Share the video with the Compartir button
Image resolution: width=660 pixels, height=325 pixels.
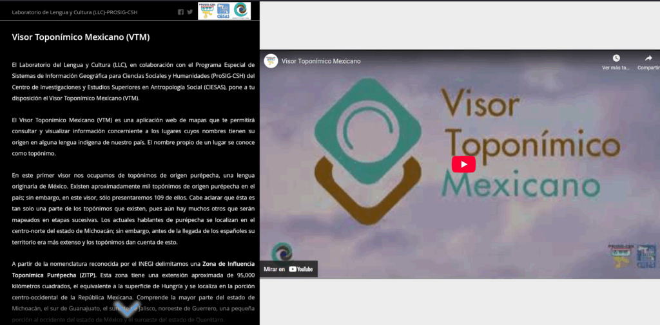click(x=648, y=62)
